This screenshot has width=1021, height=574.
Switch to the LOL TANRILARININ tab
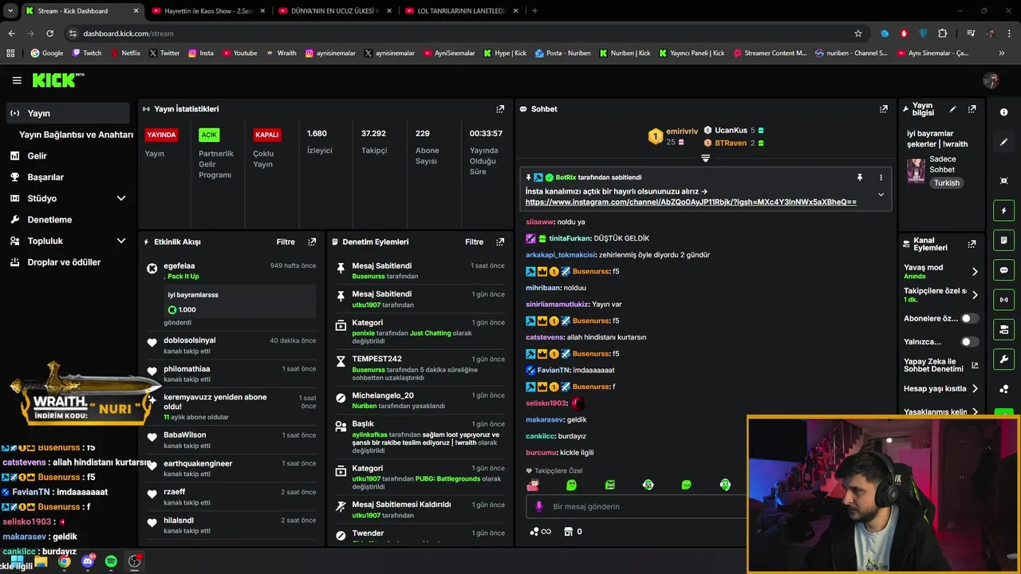461,11
